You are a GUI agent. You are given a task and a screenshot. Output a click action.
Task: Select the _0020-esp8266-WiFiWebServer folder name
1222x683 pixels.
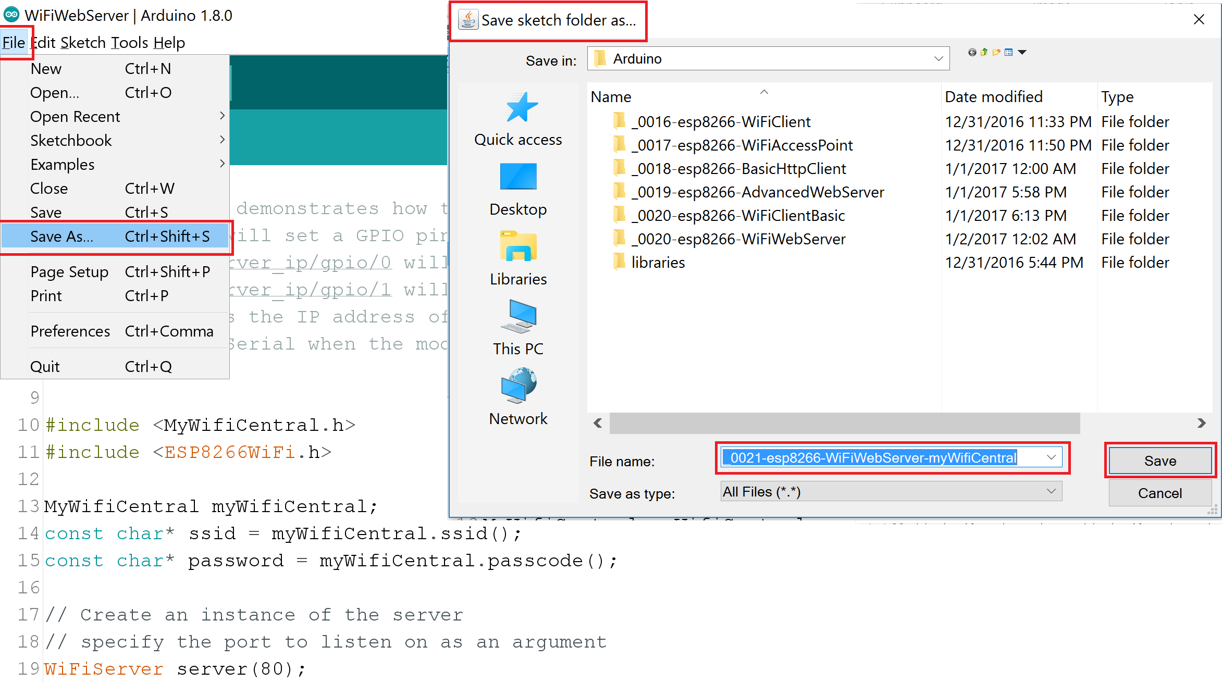coord(738,239)
